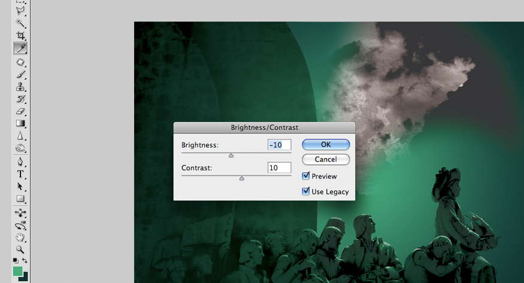Reset to default foreground/background colors
This screenshot has height=283, width=524.
coord(16,260)
